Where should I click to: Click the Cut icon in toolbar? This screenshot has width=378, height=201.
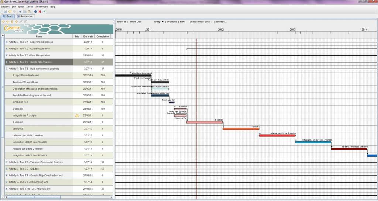20,11
